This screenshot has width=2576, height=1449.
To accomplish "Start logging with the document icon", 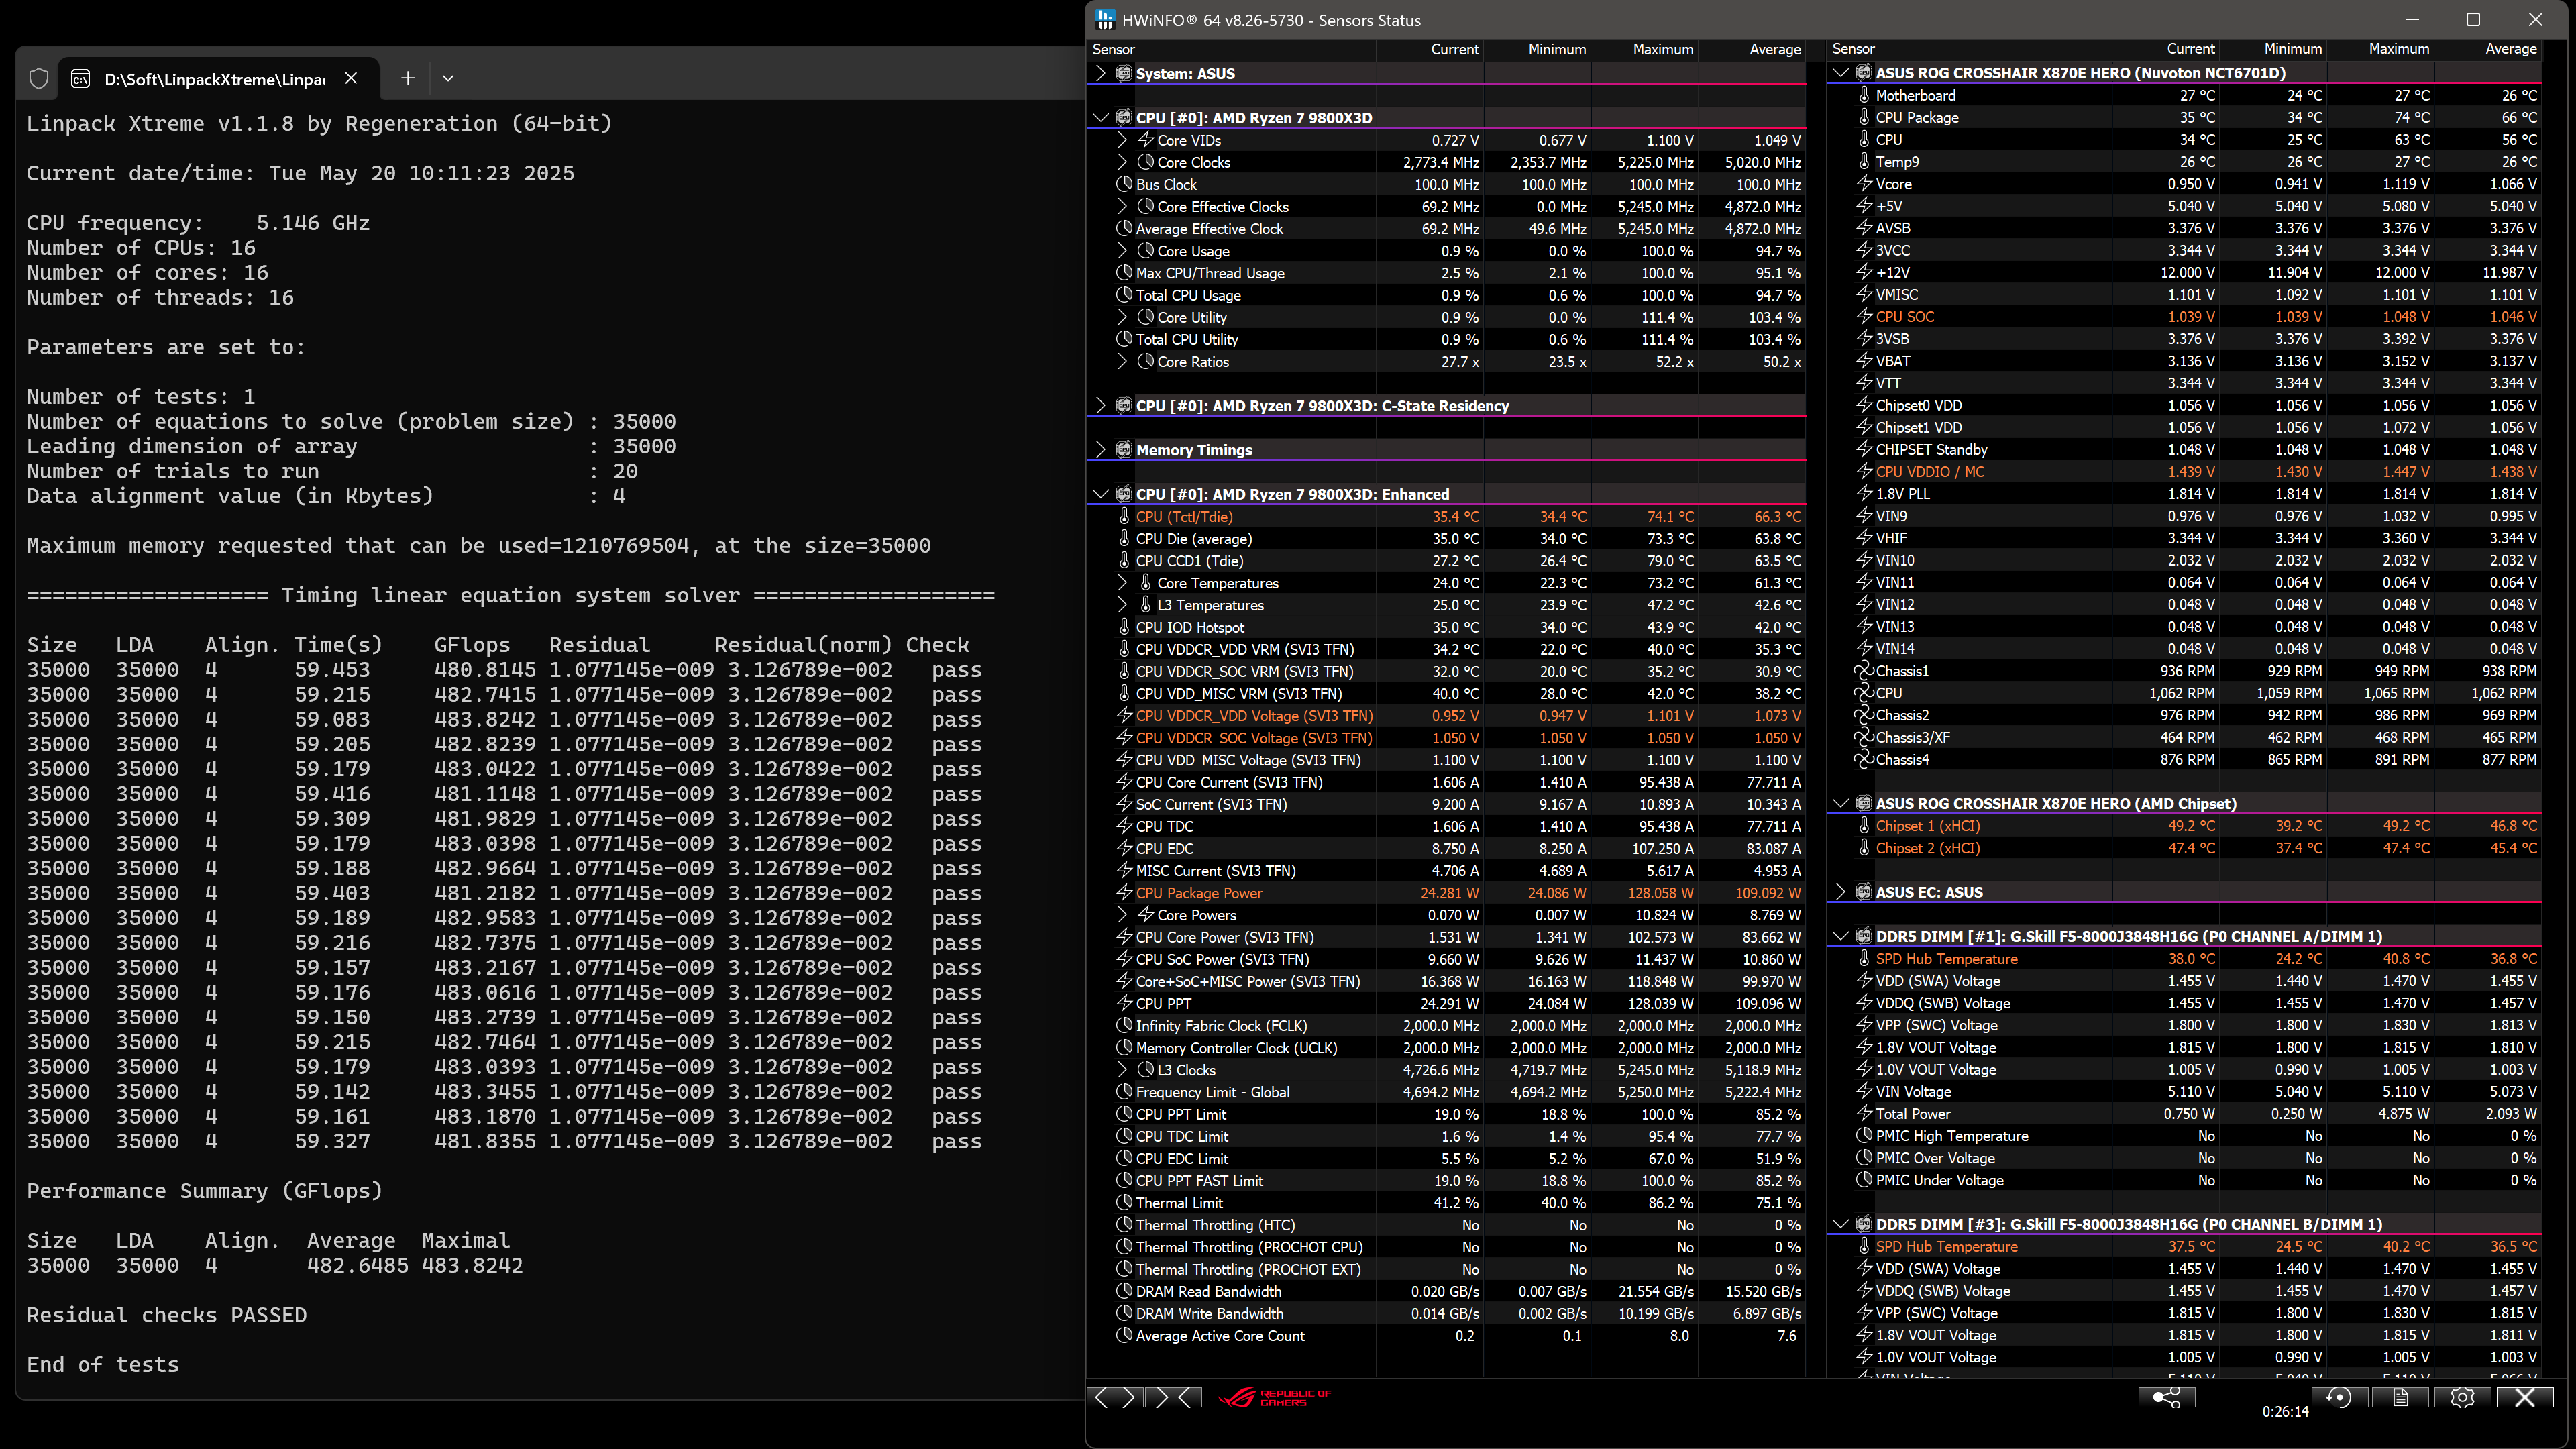I will 2400,1397.
